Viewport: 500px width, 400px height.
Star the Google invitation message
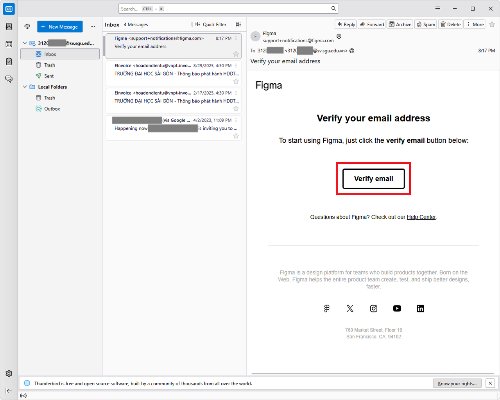point(236,136)
